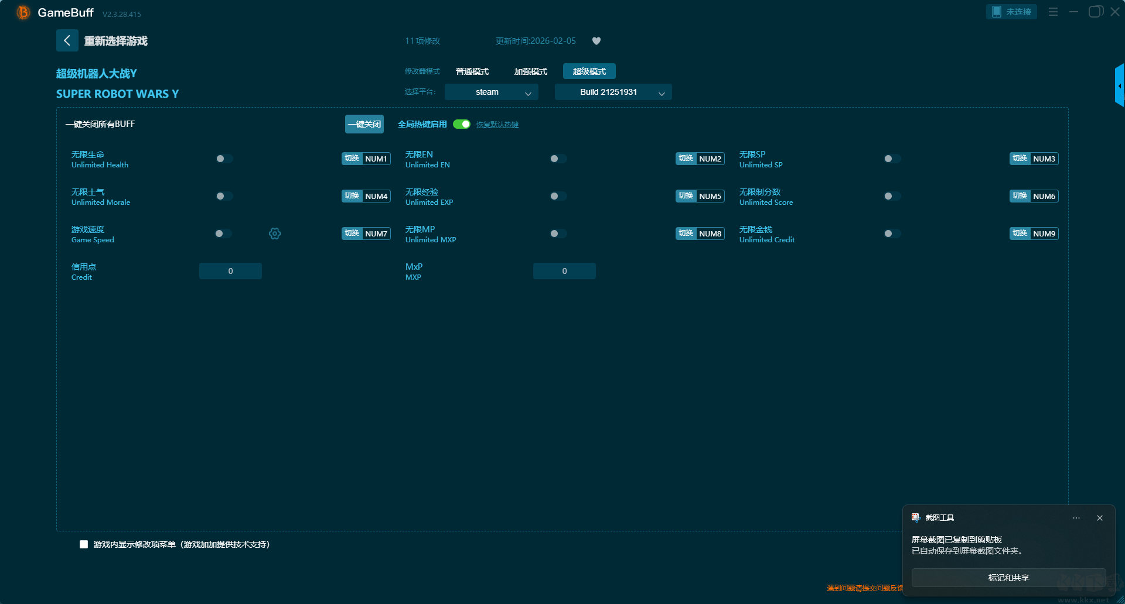The width and height of the screenshot is (1125, 604).
Task: Click the switch button for NUM1
Action: 352,159
